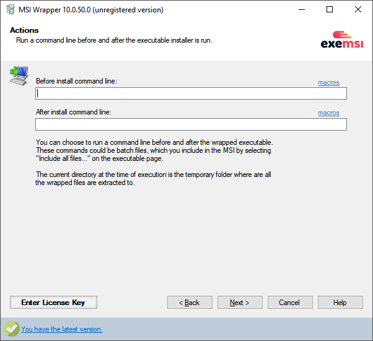Go to previous page with Back button

point(190,302)
